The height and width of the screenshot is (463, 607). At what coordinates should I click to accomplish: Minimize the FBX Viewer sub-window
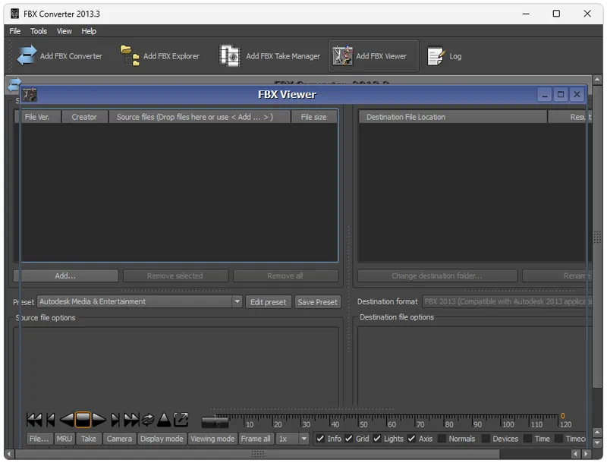coord(544,94)
